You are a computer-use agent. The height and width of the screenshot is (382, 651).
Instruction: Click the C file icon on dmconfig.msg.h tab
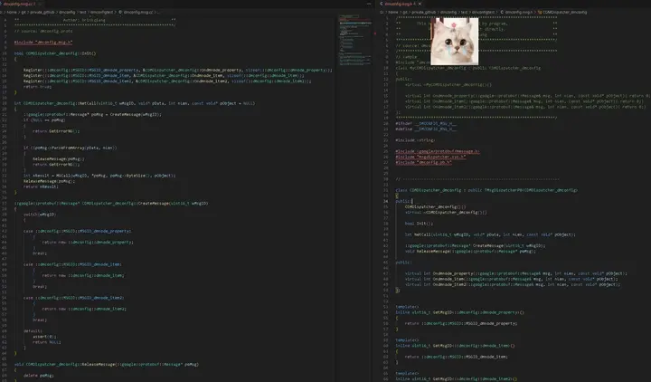382,4
